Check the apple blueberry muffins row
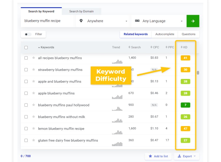221x162 pixels. click(x=26, y=93)
